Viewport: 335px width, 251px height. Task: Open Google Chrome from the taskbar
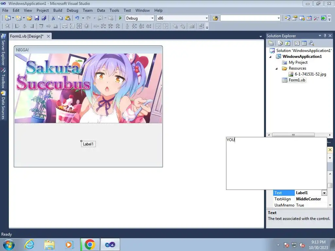(x=90, y=244)
